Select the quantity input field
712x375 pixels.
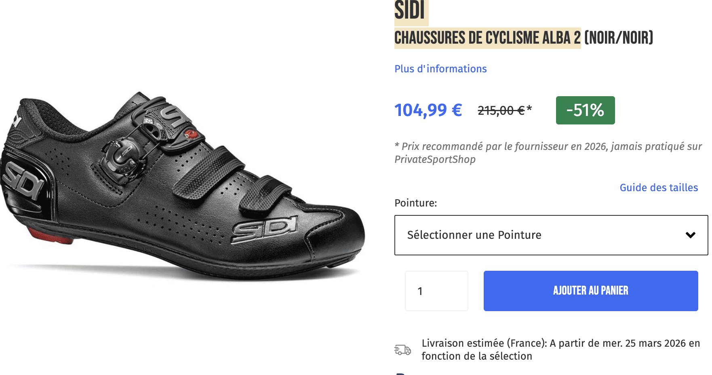click(x=436, y=291)
